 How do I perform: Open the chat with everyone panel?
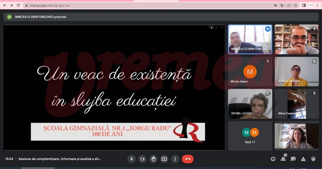point(293,159)
